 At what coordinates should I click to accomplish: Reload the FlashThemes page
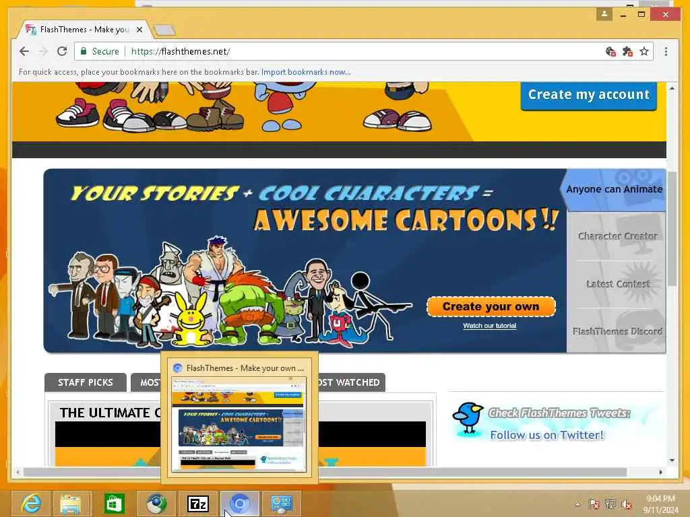point(62,51)
